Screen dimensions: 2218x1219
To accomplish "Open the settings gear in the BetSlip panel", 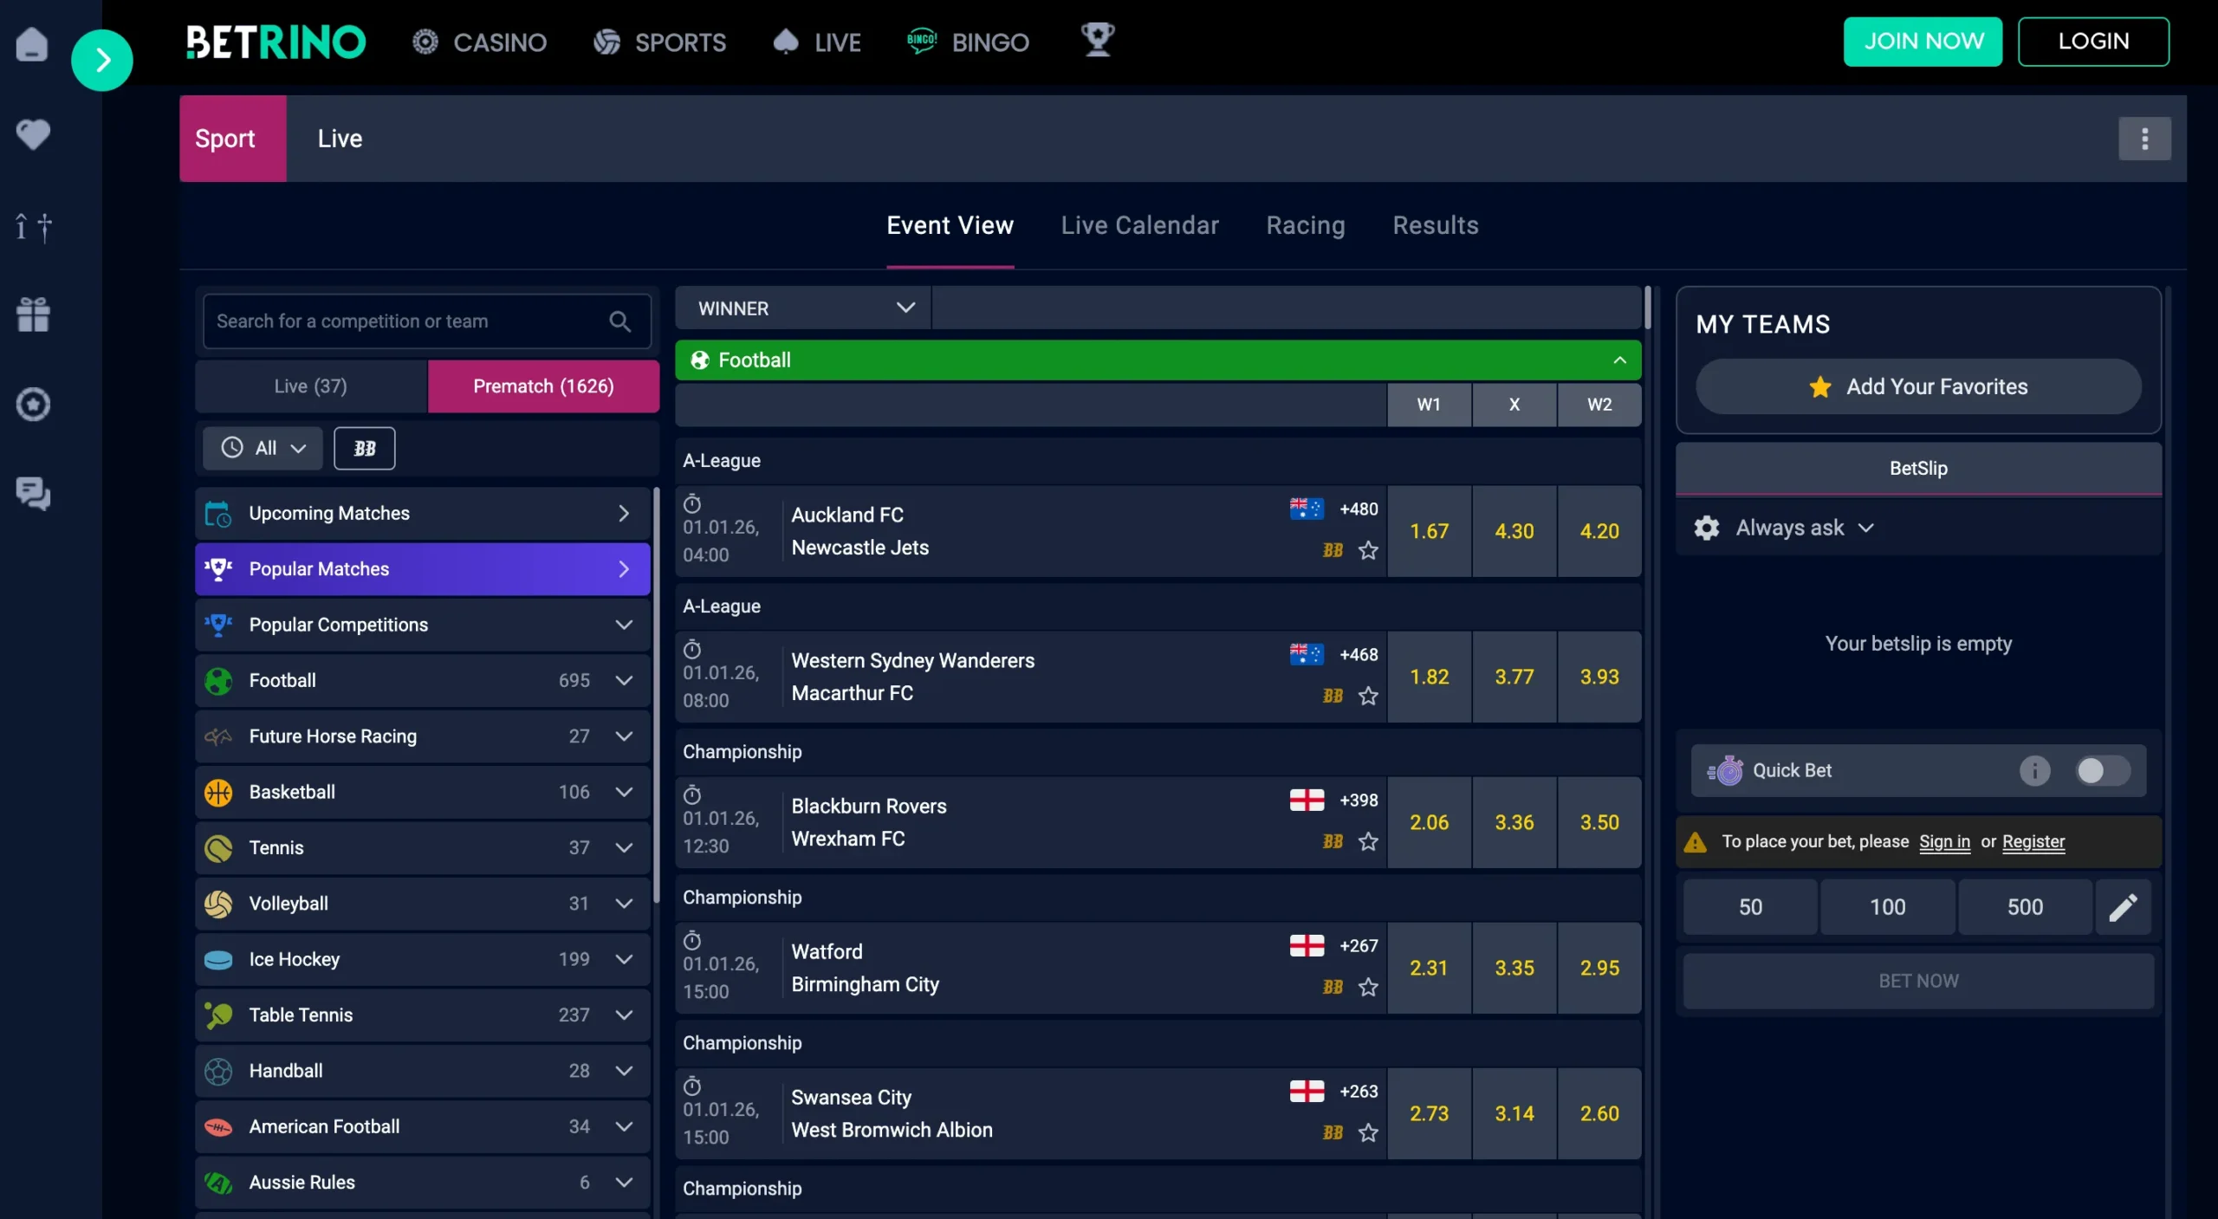I will tap(1706, 527).
